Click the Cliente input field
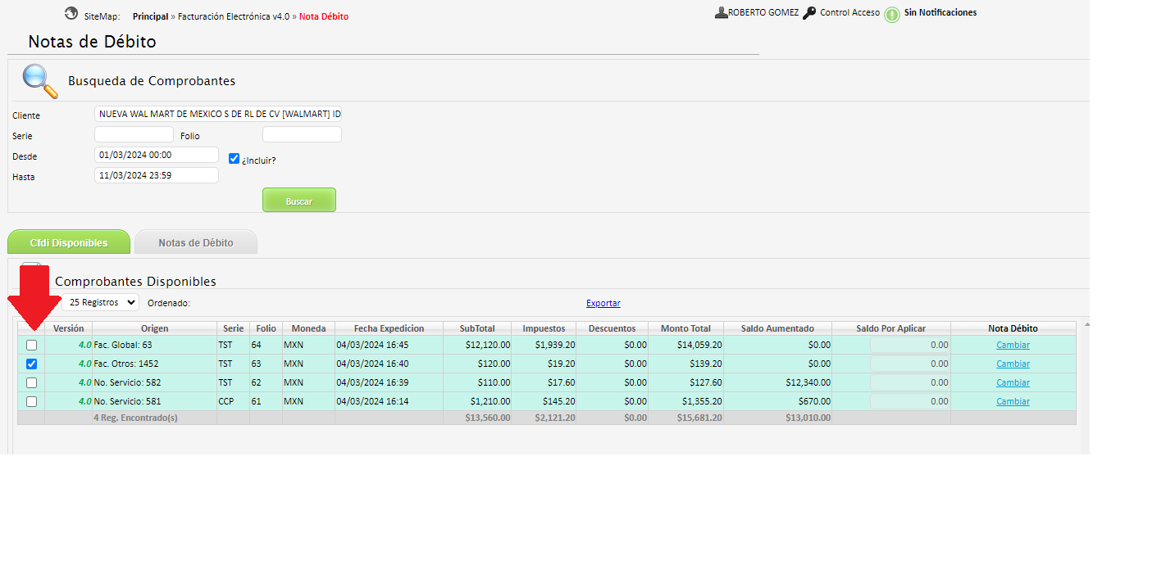 tap(218, 115)
